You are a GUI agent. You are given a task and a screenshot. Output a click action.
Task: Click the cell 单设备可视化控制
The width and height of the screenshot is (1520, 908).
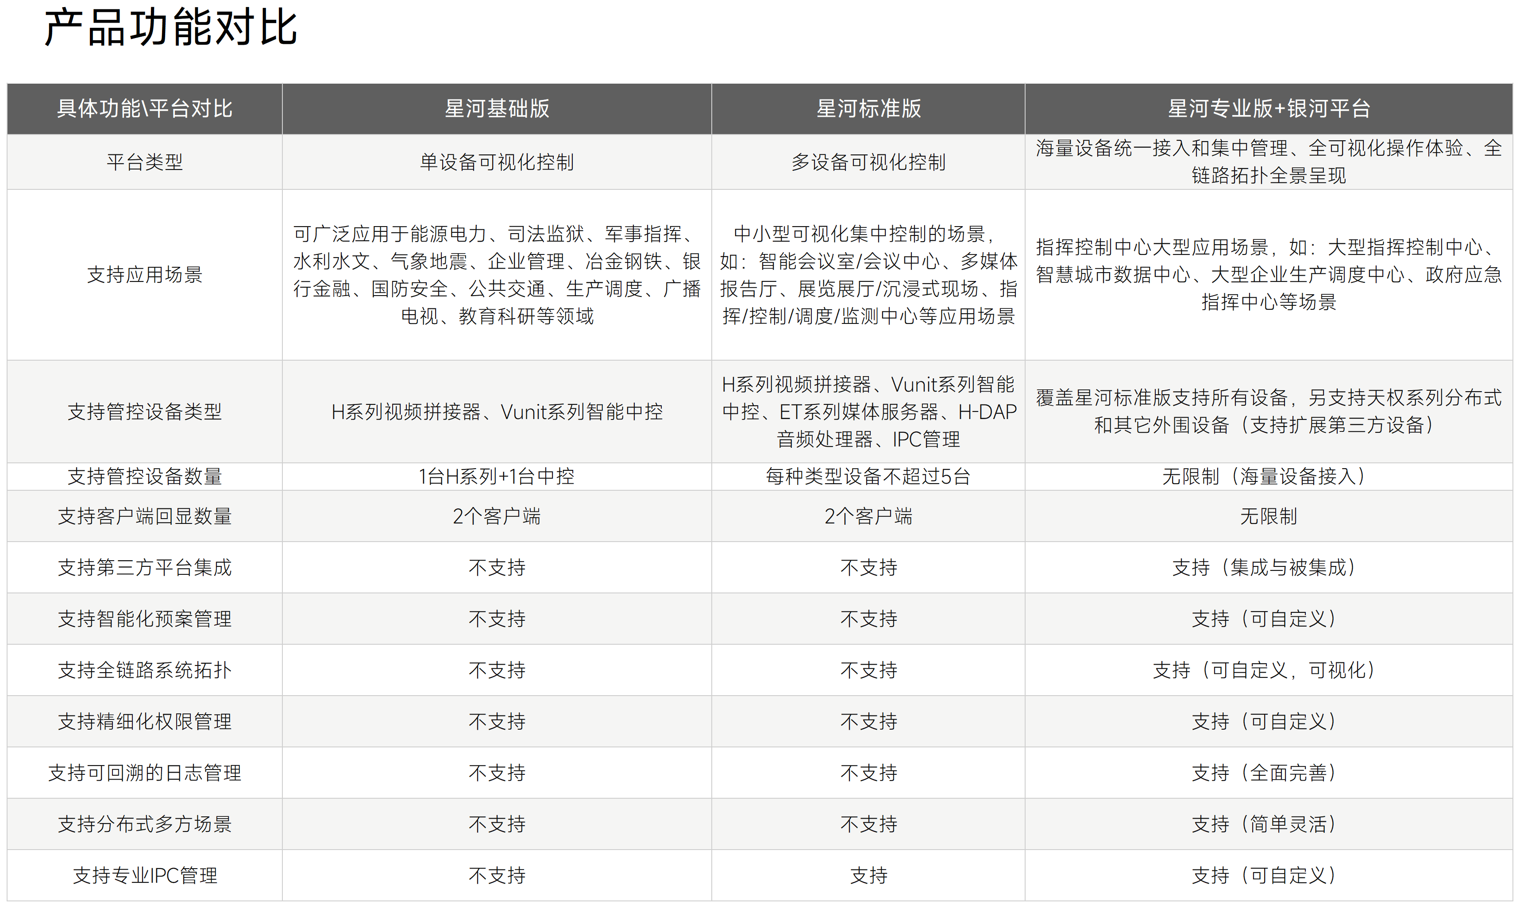tap(497, 162)
